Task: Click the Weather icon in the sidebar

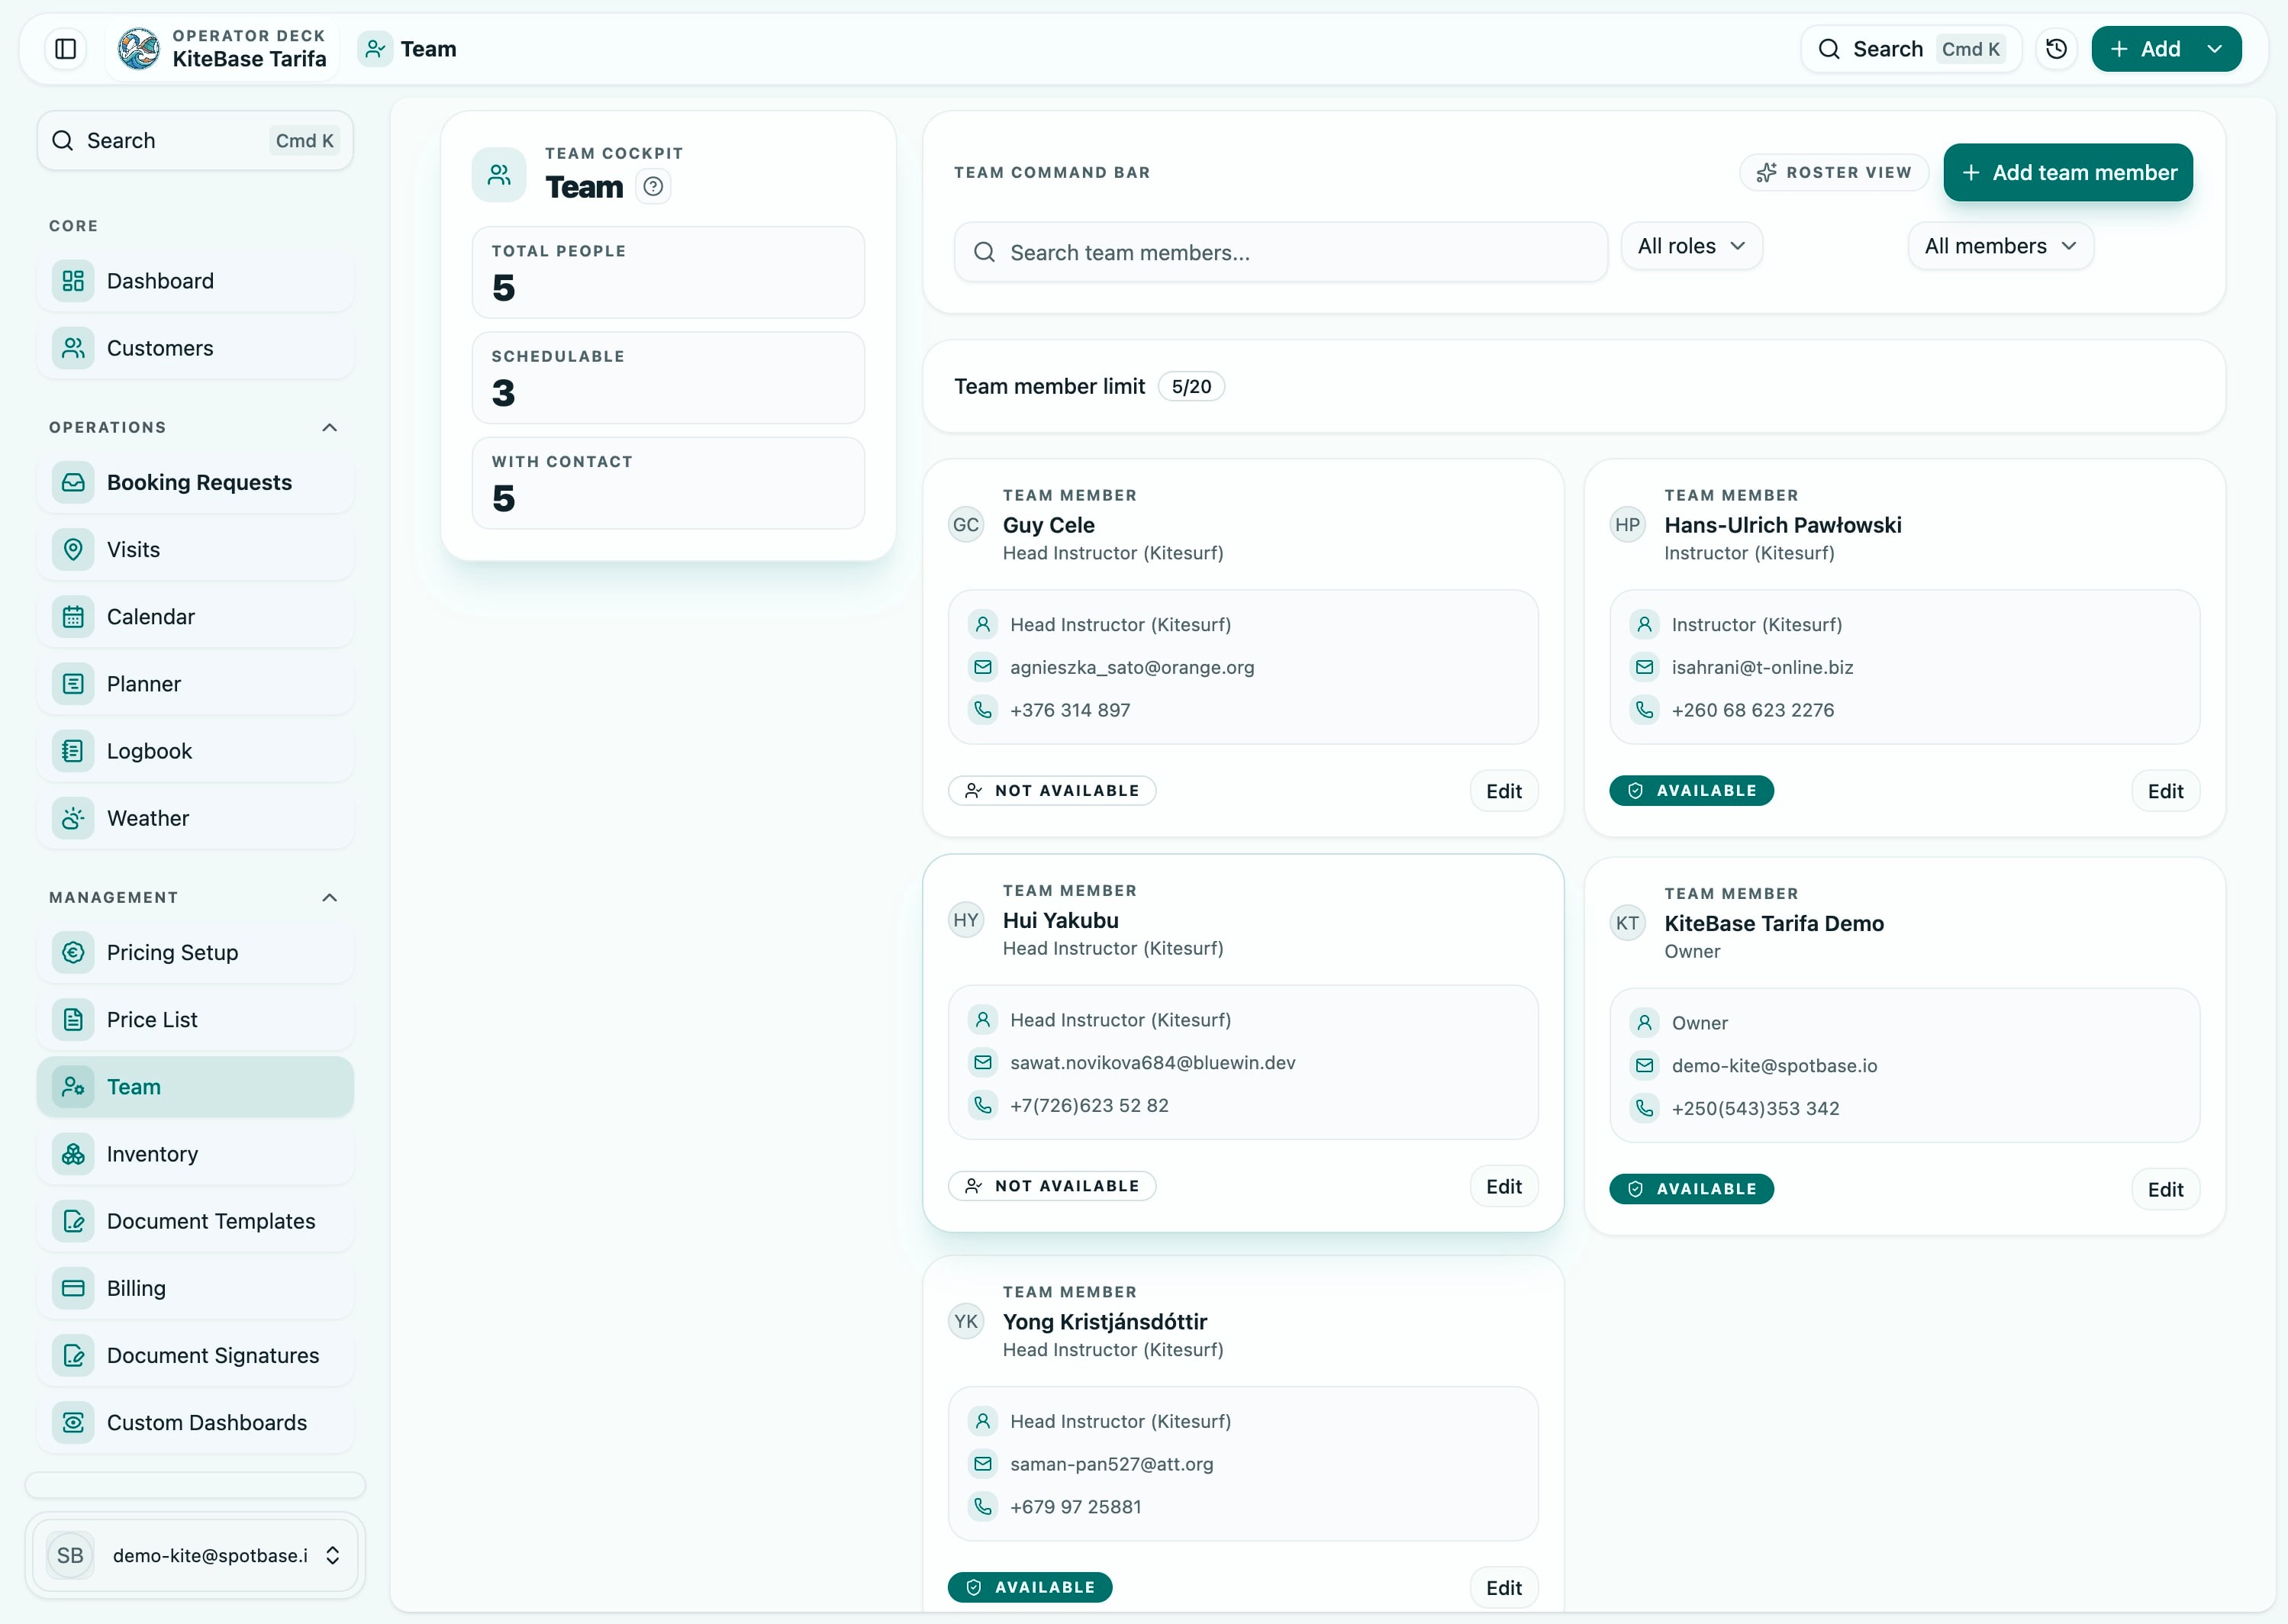Action: (72, 817)
